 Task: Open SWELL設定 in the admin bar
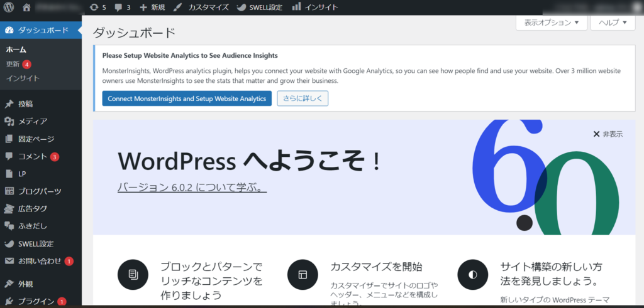pyautogui.click(x=266, y=8)
